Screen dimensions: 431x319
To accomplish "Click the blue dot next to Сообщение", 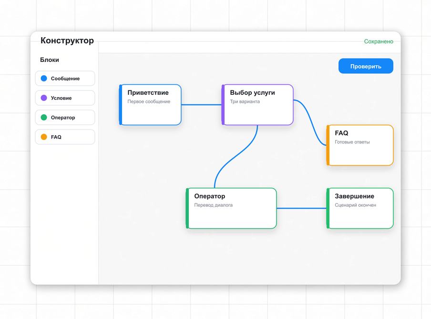I will 44,78.
